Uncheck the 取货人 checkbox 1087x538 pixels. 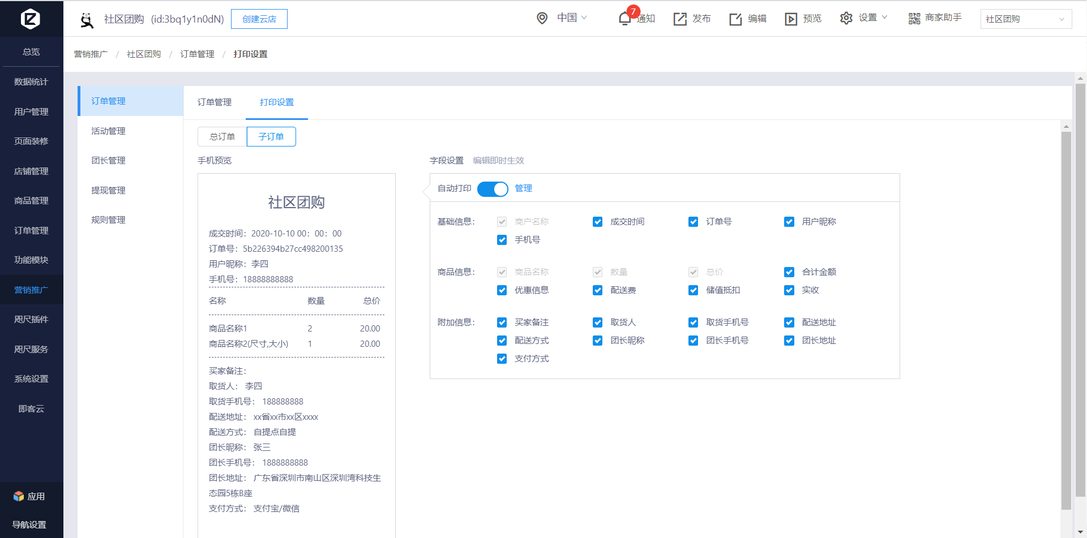(x=597, y=322)
